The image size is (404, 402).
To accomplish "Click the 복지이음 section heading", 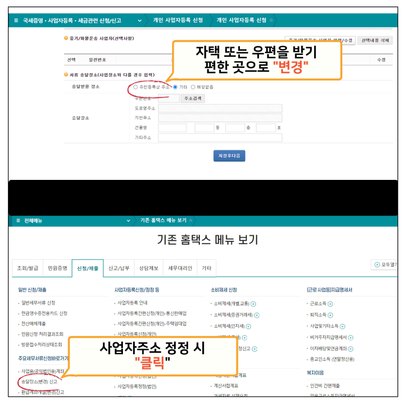I will 315,373.
